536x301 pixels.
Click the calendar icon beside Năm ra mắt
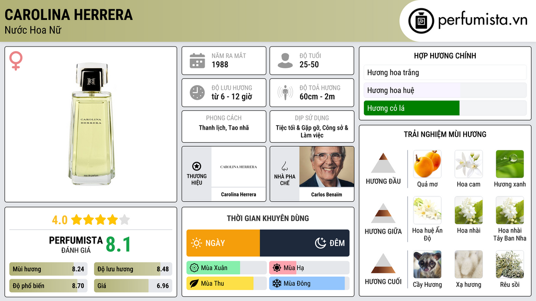197,61
